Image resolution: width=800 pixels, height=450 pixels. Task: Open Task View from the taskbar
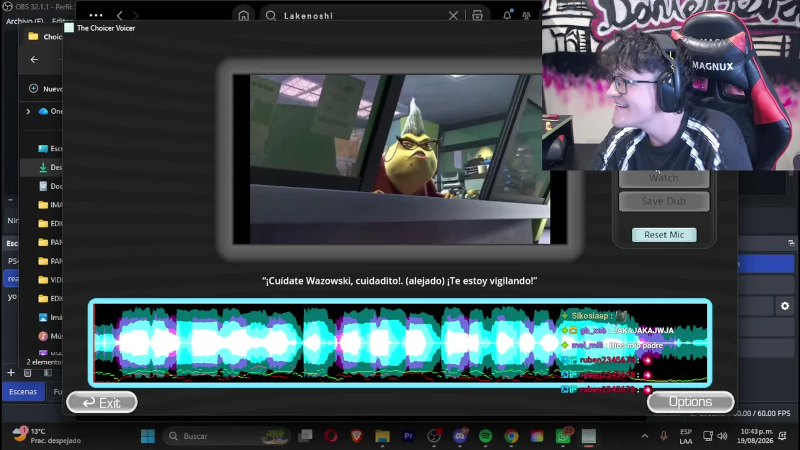(x=306, y=436)
